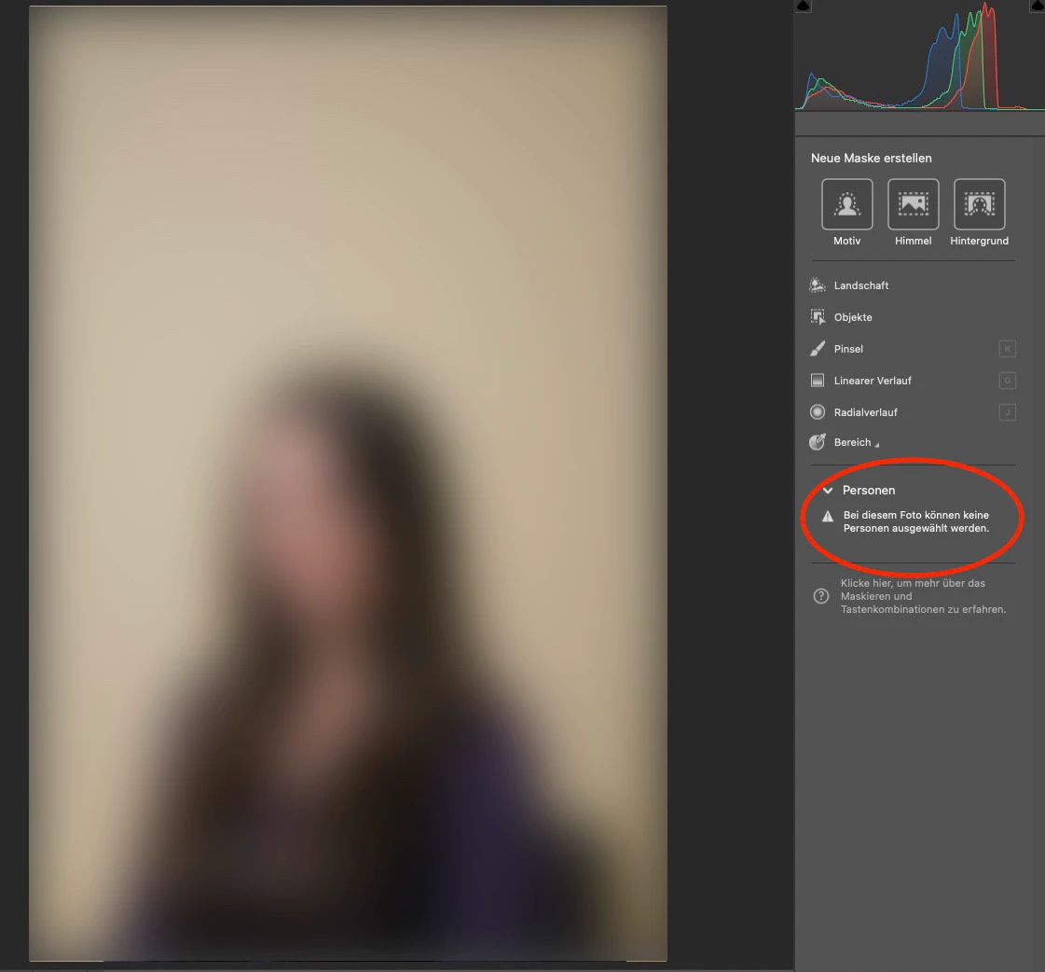1045x972 pixels.
Task: Click the 'Personen' section title
Action: 869,491
